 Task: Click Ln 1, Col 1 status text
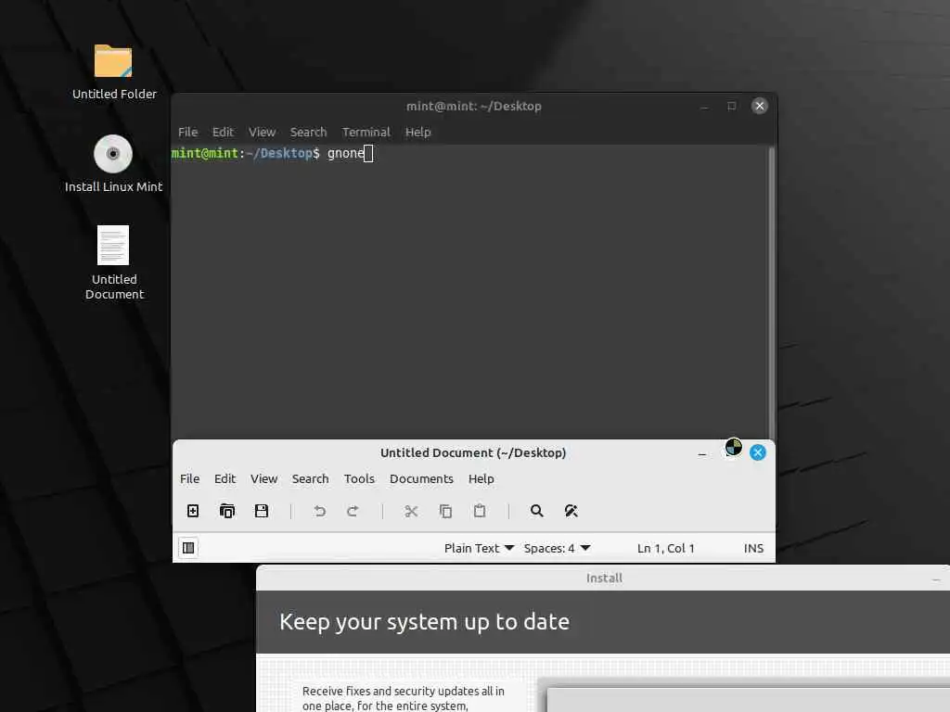[666, 548]
